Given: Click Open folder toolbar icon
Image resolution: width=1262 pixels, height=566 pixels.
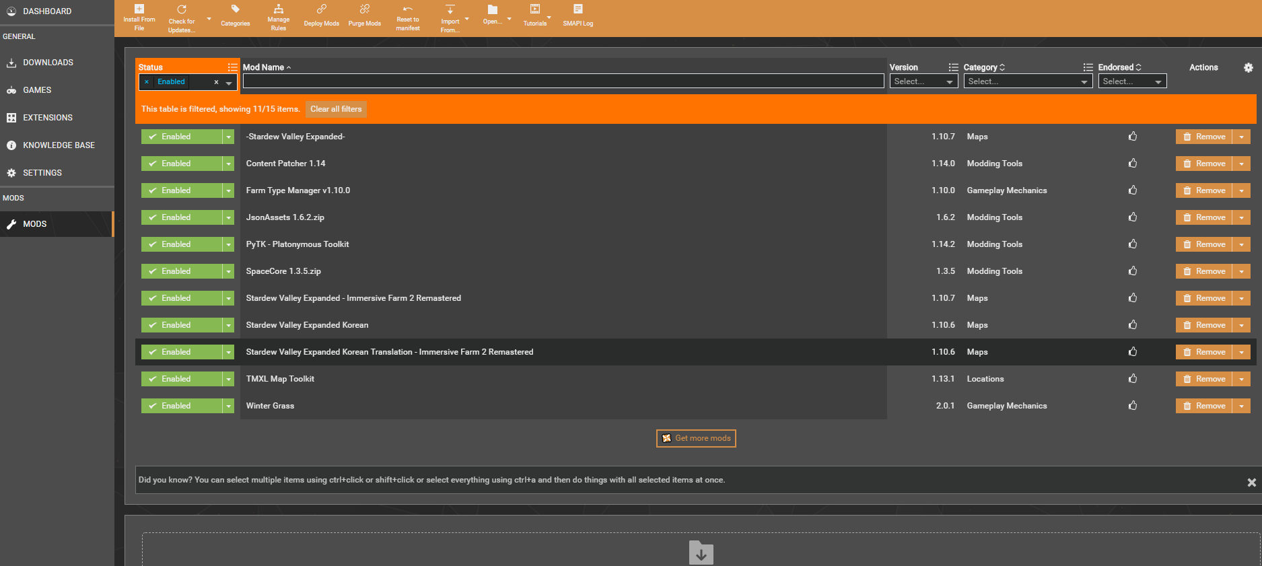Looking at the screenshot, I should (493, 9).
